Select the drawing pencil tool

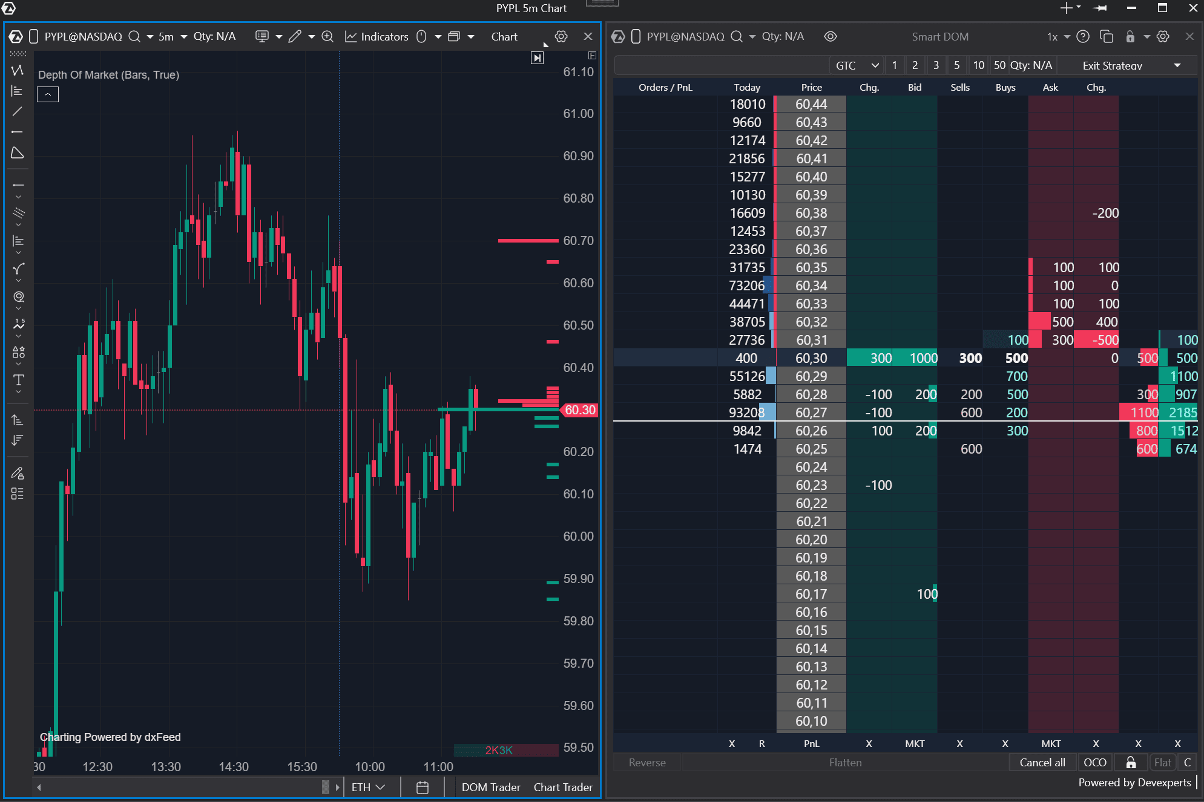point(295,36)
